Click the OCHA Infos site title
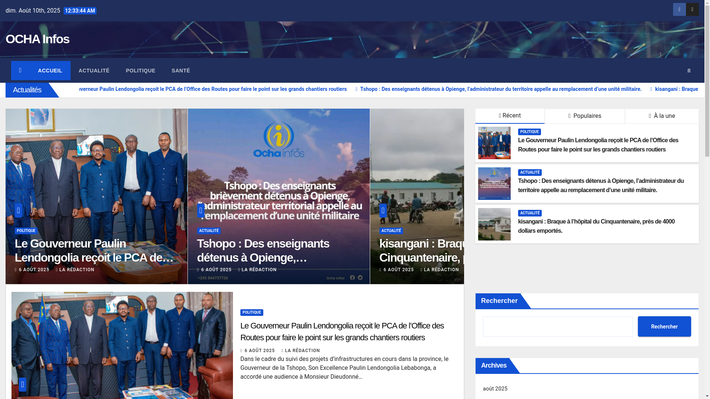Screen dimensions: 710x399 (x=37, y=39)
